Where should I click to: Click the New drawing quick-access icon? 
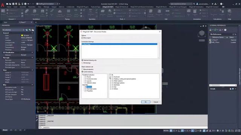click(x=7, y=4)
